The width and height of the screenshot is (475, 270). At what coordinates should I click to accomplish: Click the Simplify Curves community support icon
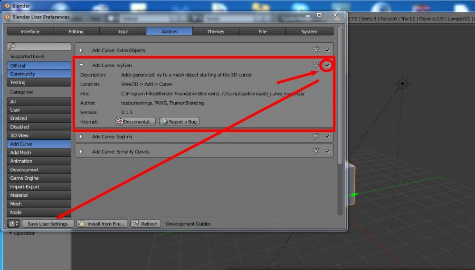coord(316,151)
